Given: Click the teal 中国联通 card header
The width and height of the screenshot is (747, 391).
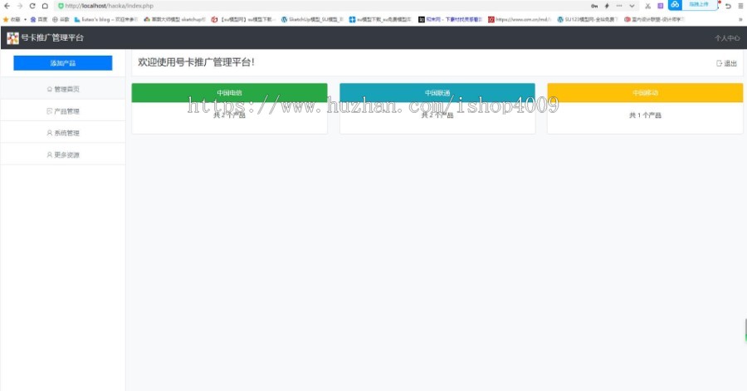Looking at the screenshot, I should pyautogui.click(x=437, y=92).
